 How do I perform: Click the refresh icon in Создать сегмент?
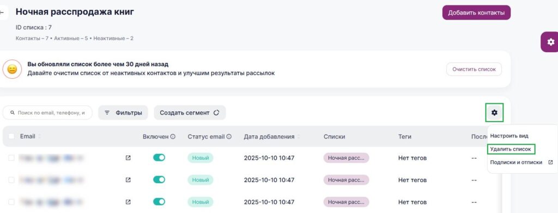click(216, 112)
